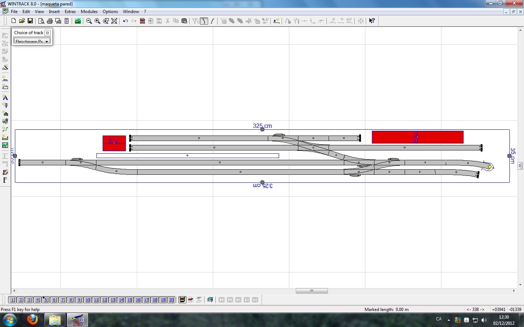Image resolution: width=524 pixels, height=327 pixels.
Task: Click the insert marker icon with yellow star
Action: point(277,21)
